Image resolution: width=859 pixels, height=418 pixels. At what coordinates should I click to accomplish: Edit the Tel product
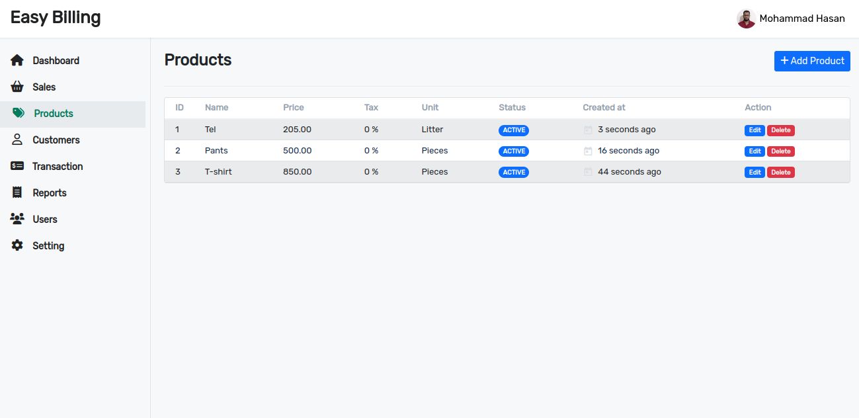(755, 130)
